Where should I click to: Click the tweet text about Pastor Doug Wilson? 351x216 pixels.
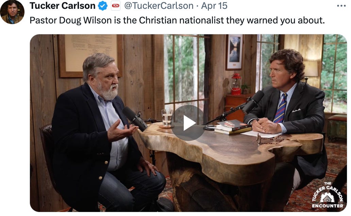[x=177, y=20]
